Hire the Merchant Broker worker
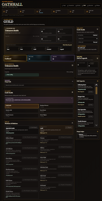 pyautogui.click(x=30, y=169)
